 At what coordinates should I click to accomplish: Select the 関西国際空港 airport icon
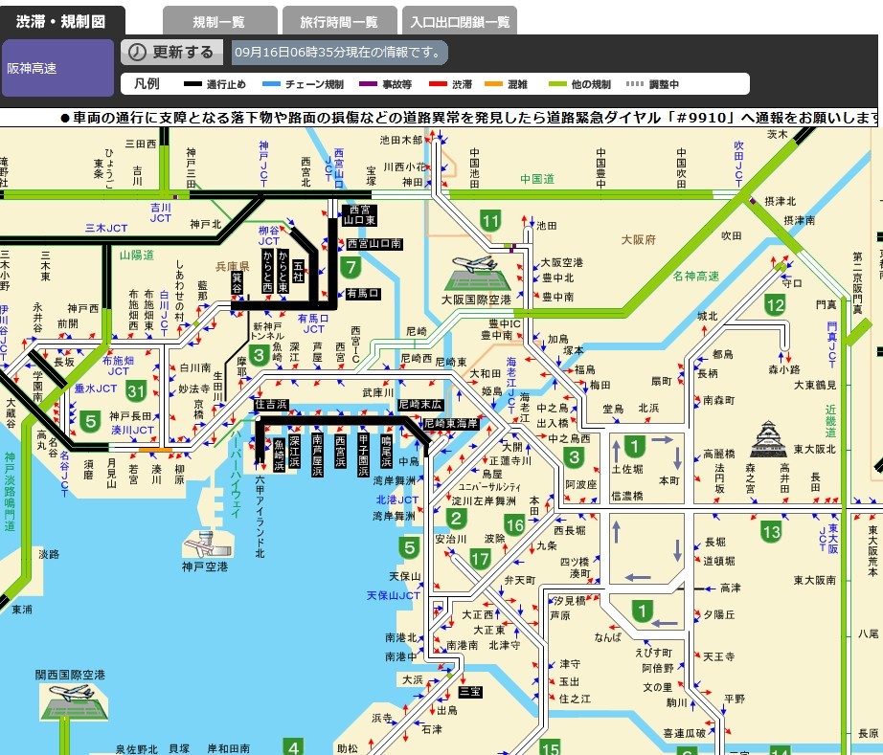tap(70, 701)
